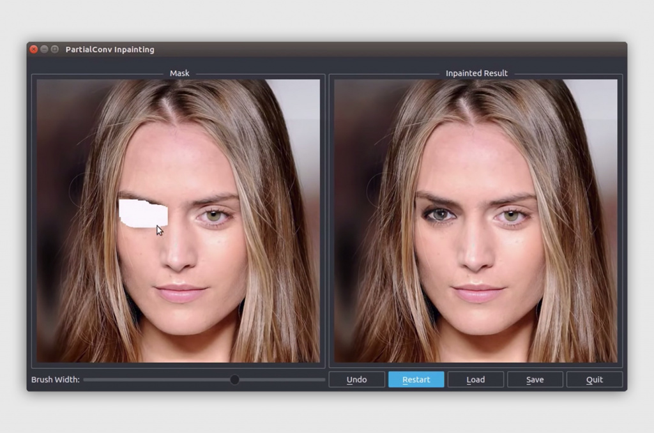Click the PartialConv Inpainting title text
This screenshot has width=654, height=433.
point(110,49)
